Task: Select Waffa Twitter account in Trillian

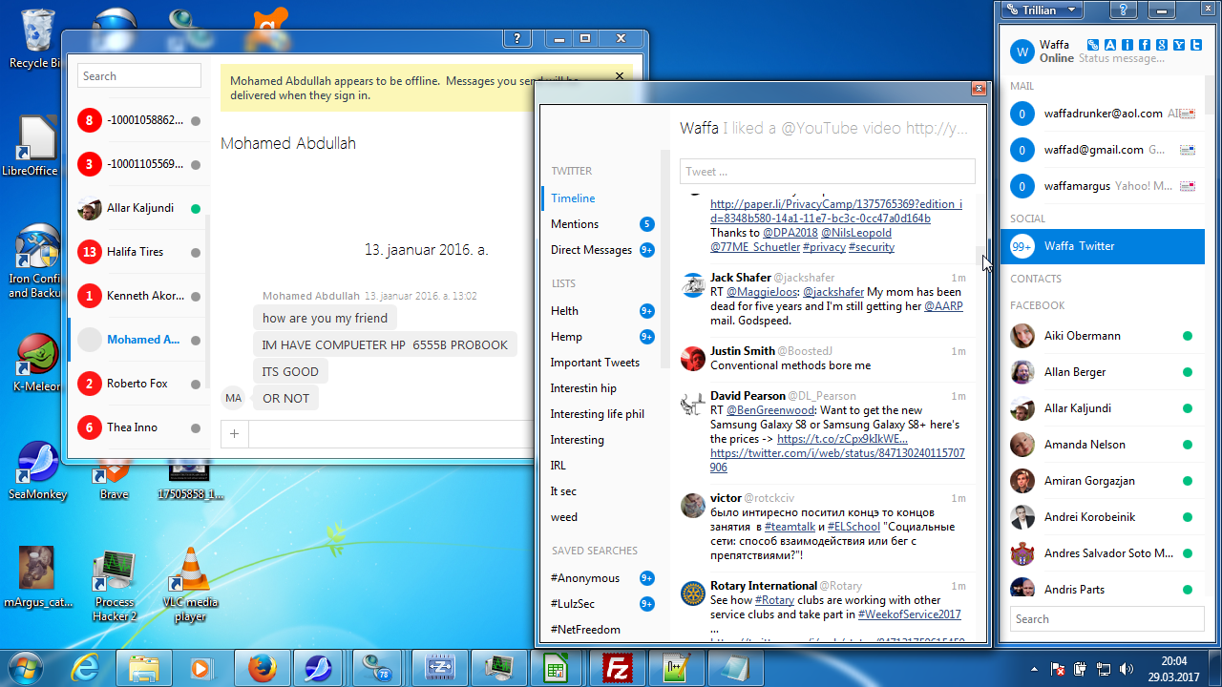Action: [x=1102, y=246]
